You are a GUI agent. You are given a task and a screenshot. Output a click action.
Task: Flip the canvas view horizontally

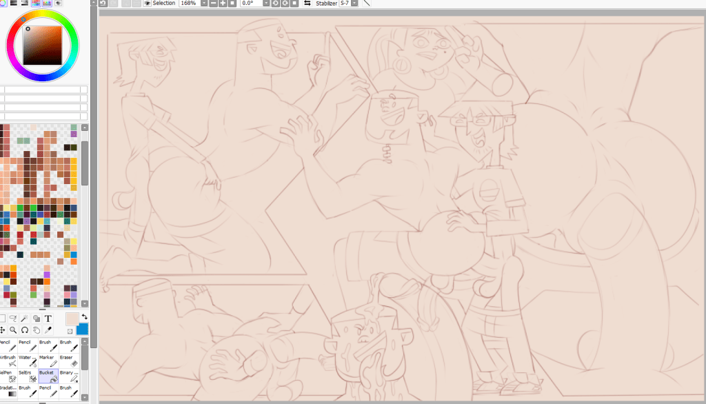(307, 3)
